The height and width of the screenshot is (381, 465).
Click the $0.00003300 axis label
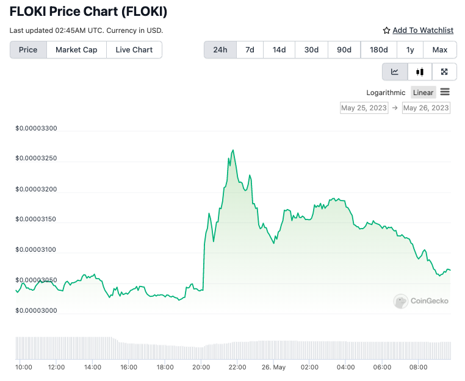point(36,128)
